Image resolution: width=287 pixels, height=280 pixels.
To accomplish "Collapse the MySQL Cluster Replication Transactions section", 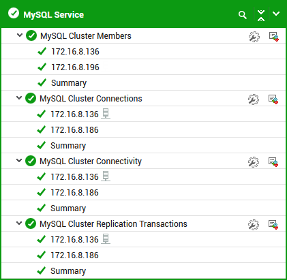I will 19,223.
